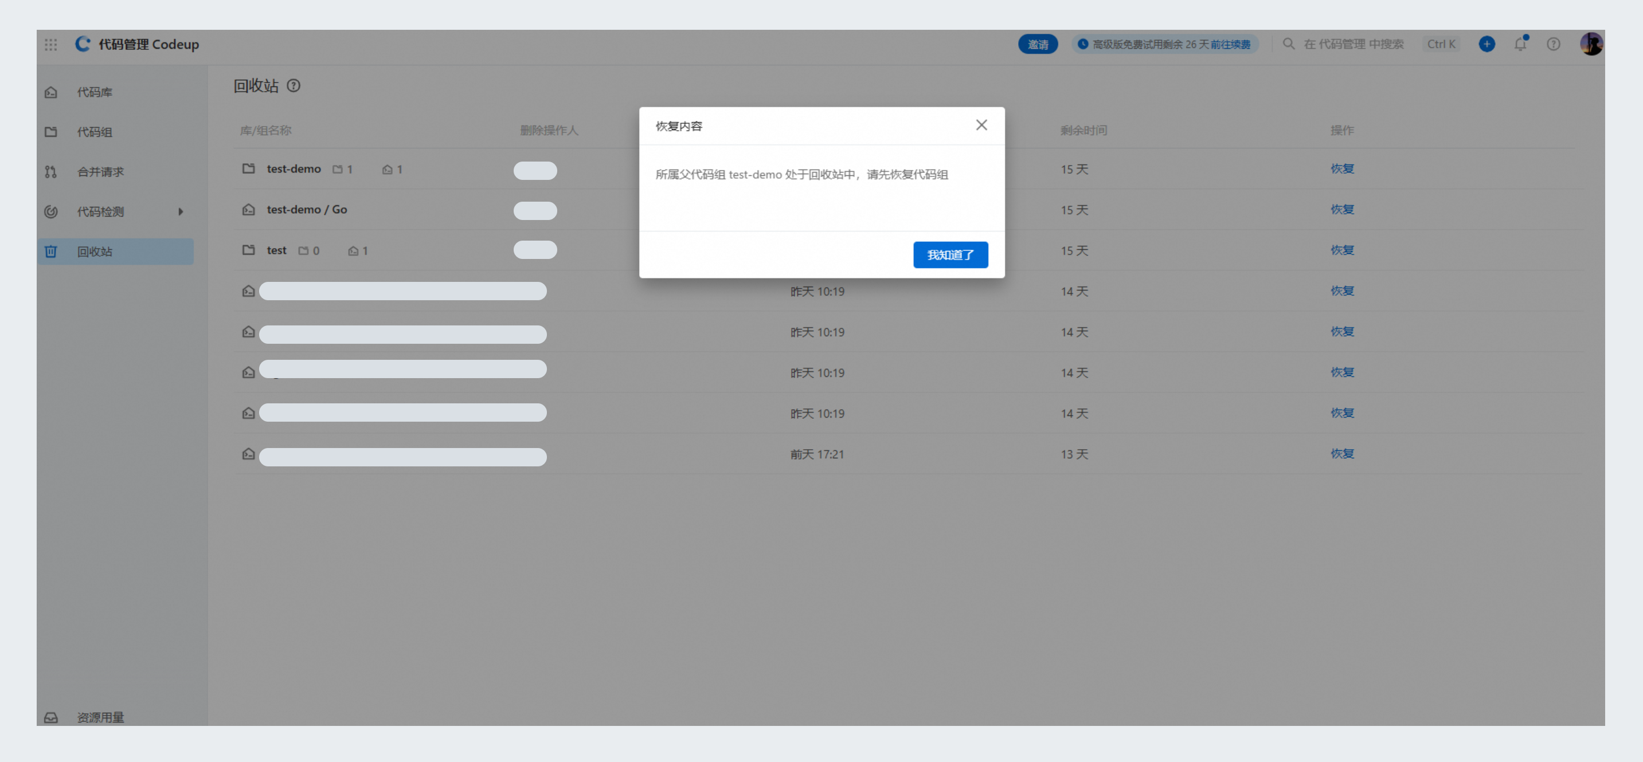Click the 前天 17:21 deletion time
The height and width of the screenshot is (762, 1643).
pos(817,454)
